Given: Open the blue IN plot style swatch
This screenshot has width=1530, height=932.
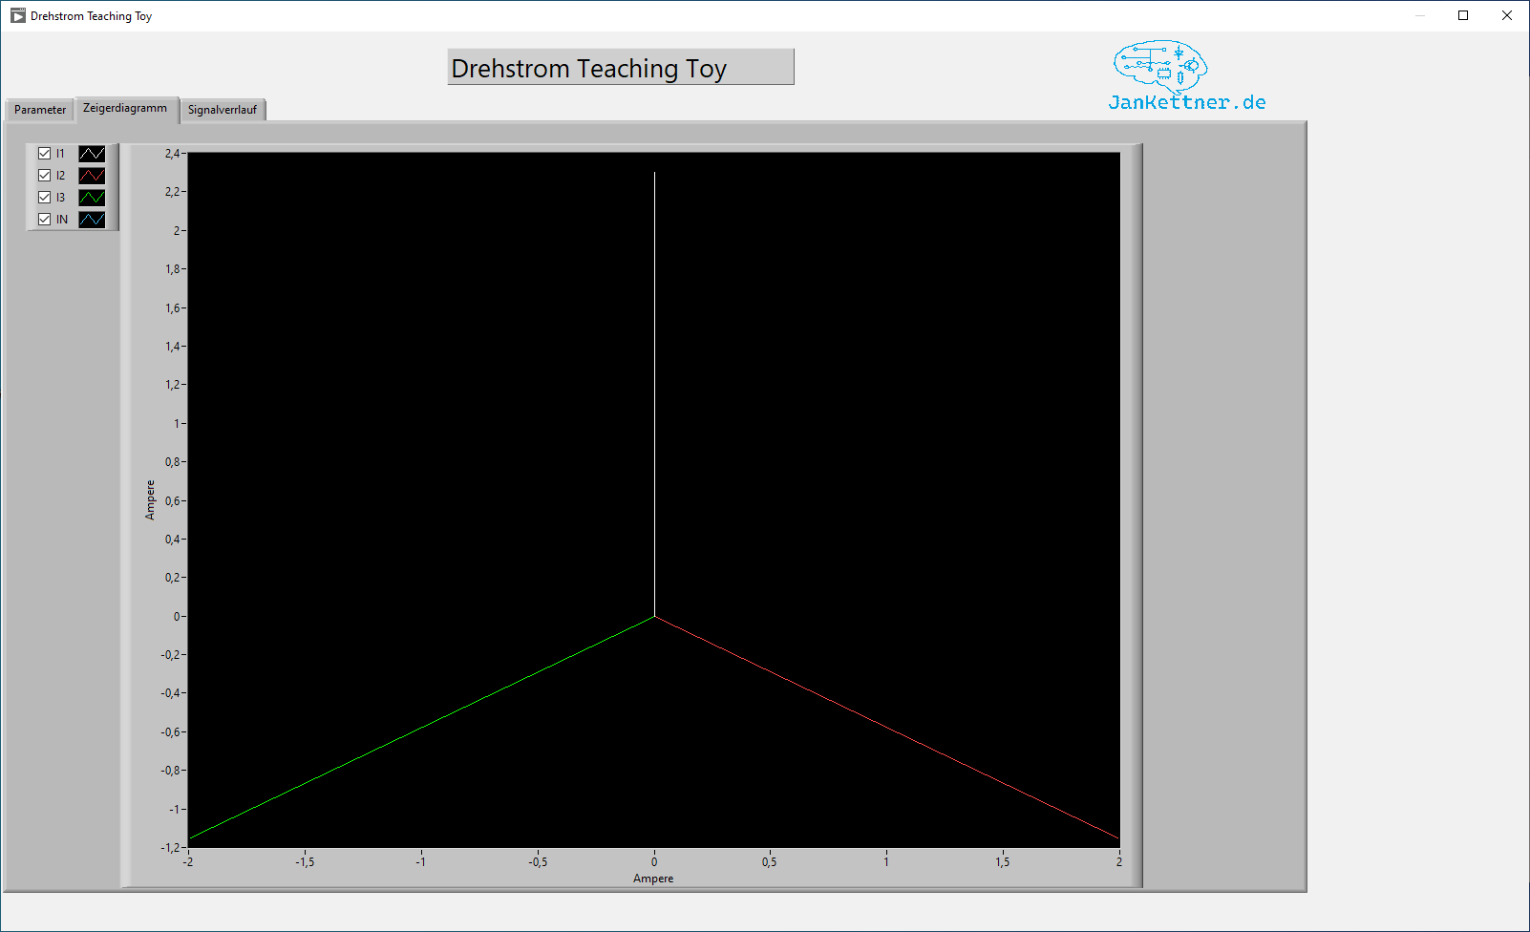Looking at the screenshot, I should click(x=92, y=219).
